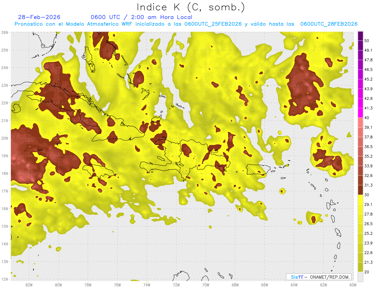Click the '14N' latitude axis label
This screenshot has height=289, width=375.
click(5, 244)
